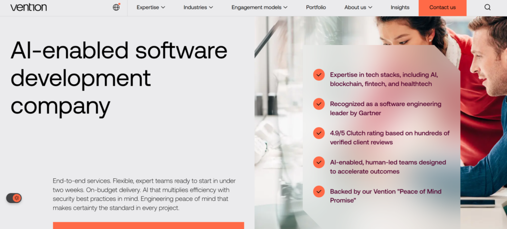Go to the Insights page

[x=400, y=7]
